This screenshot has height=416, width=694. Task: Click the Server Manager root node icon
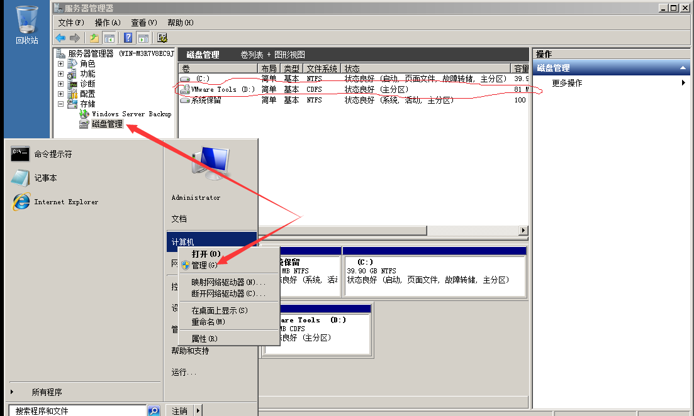(60, 53)
